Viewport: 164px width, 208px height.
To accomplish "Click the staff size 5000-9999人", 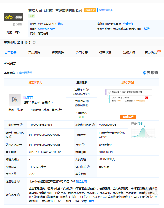I will click(x=107, y=159).
